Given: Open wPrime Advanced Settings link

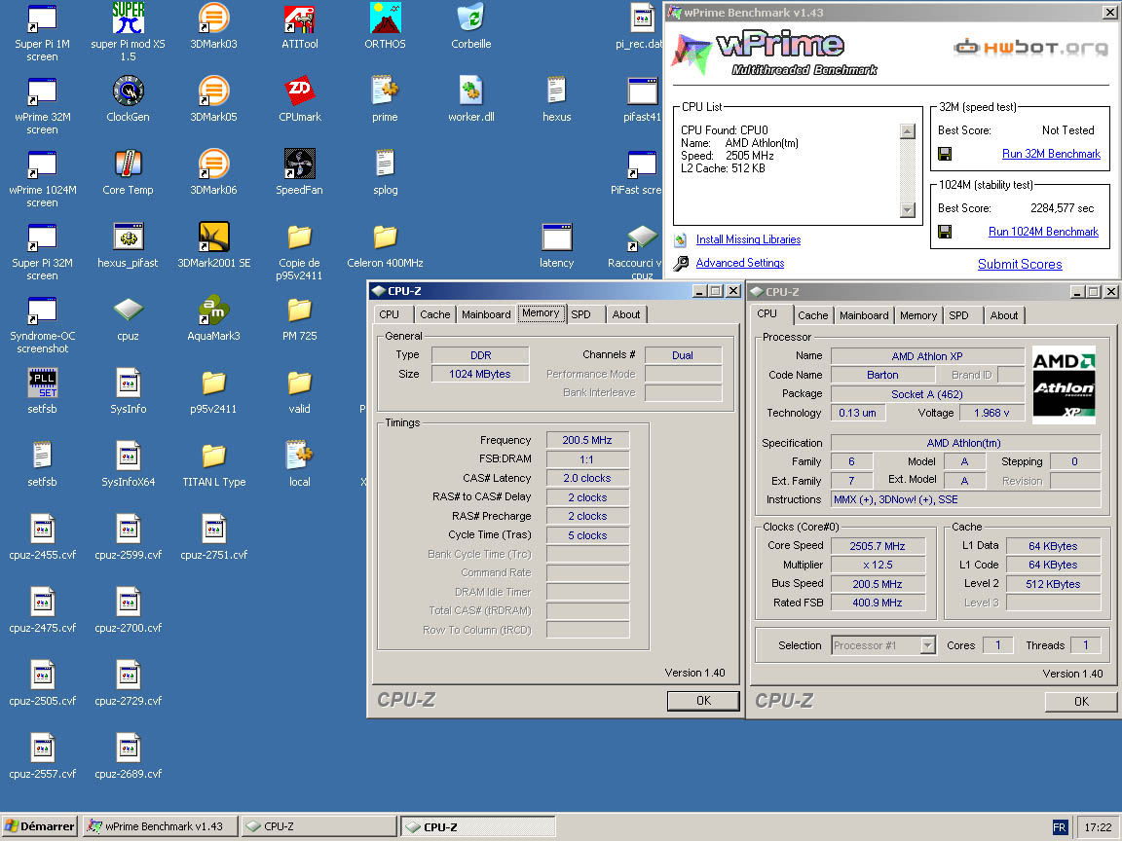Looking at the screenshot, I should point(740,263).
